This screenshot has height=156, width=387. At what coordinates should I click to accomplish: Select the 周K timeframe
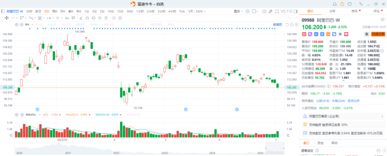pyautogui.click(x=55, y=11)
